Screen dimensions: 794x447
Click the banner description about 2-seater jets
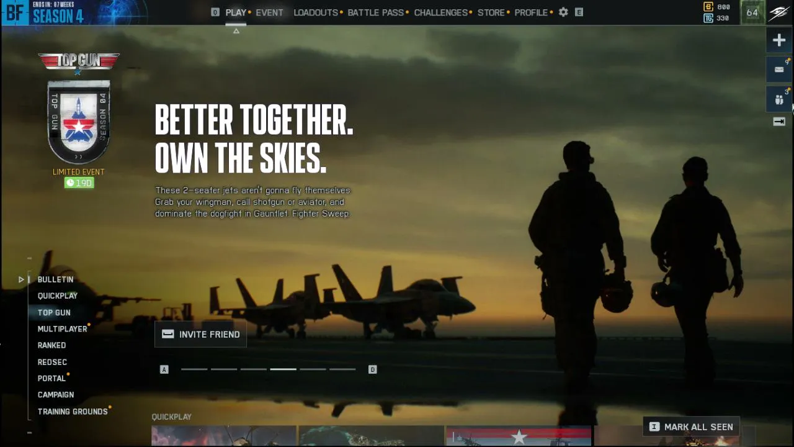point(253,202)
